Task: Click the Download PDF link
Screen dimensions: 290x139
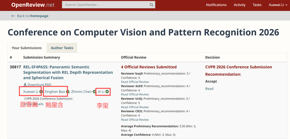Action: click(40, 85)
